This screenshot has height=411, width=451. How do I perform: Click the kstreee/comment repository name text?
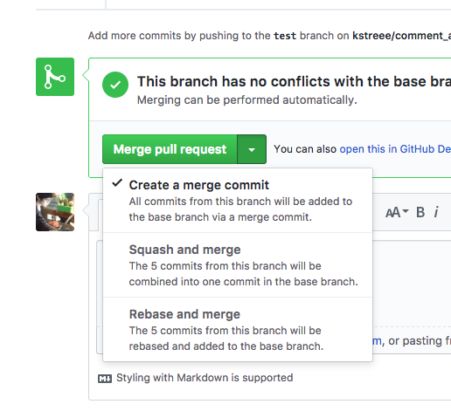(x=401, y=36)
